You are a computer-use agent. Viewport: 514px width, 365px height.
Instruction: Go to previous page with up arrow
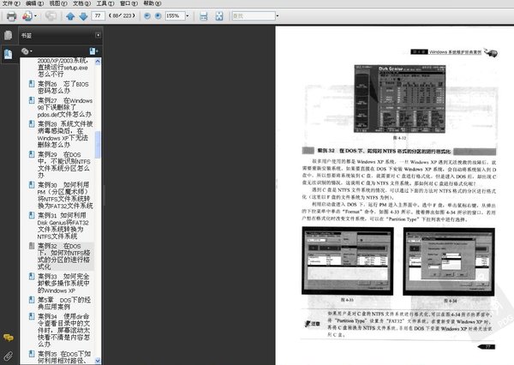click(x=70, y=16)
